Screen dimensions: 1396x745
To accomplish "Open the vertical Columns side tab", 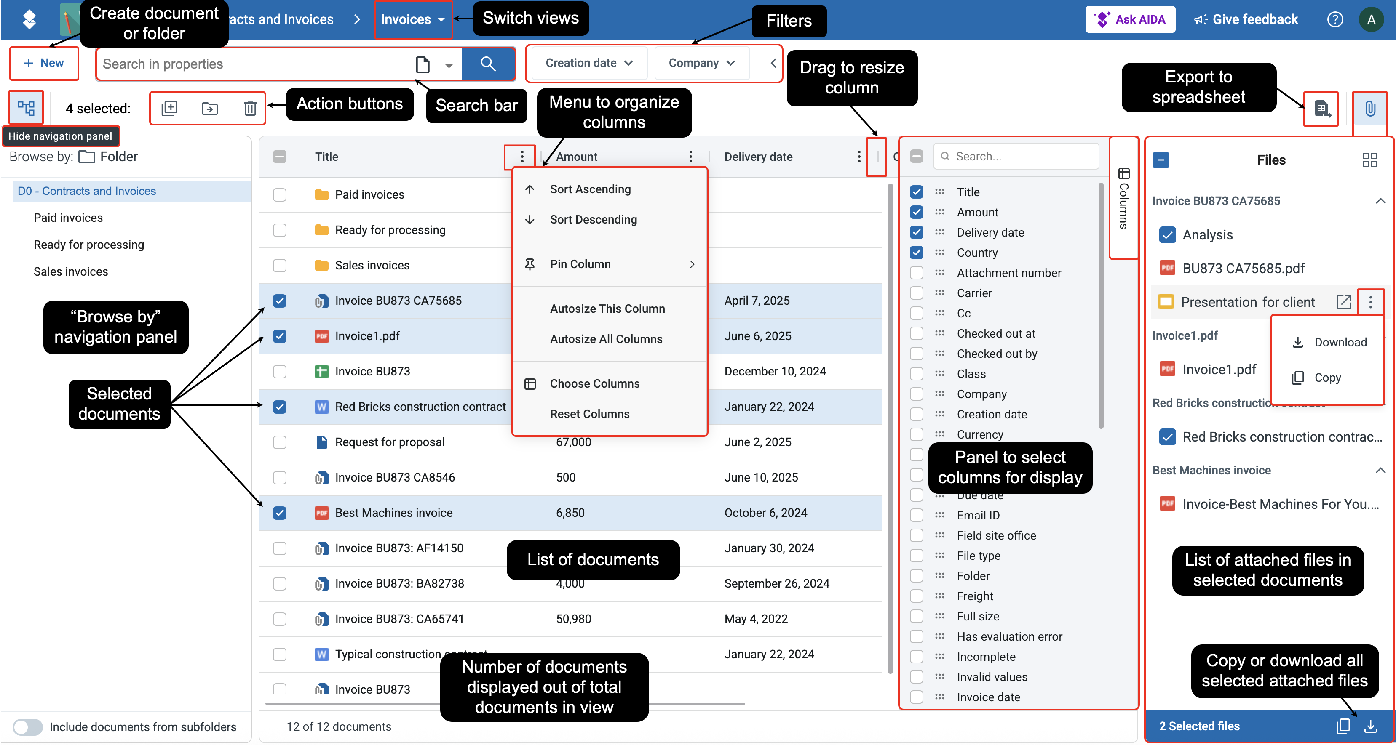I will [1123, 198].
